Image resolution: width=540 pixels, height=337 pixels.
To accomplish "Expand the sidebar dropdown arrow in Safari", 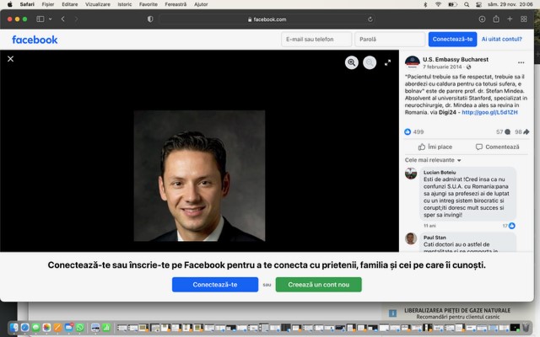I will point(51,19).
